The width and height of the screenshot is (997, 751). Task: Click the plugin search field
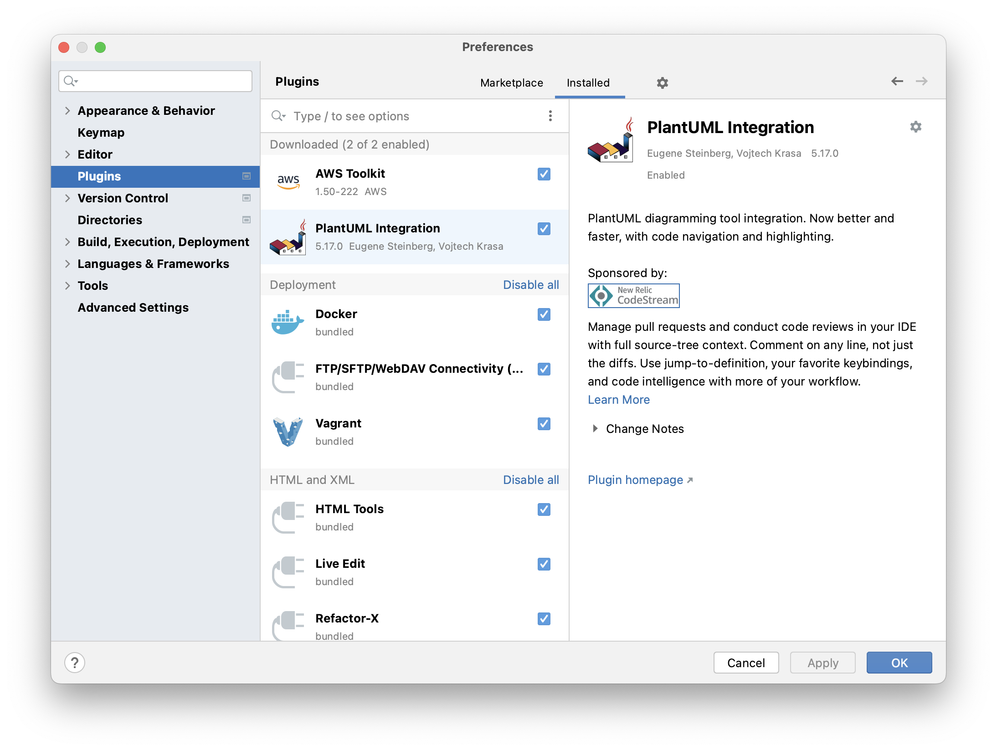[387, 116]
